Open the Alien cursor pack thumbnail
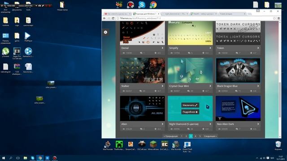Viewport: 287px width, 161px height. [143, 108]
